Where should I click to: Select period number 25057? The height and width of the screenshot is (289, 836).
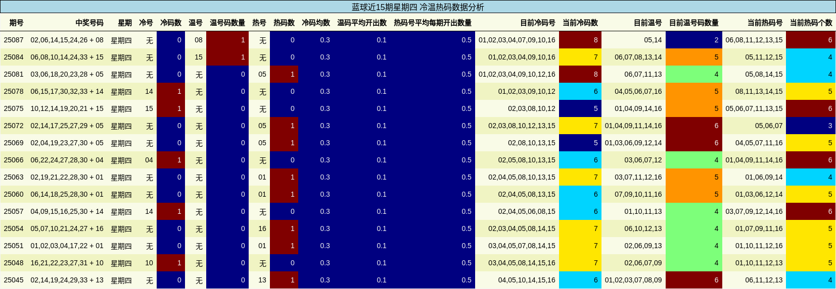coord(14,211)
